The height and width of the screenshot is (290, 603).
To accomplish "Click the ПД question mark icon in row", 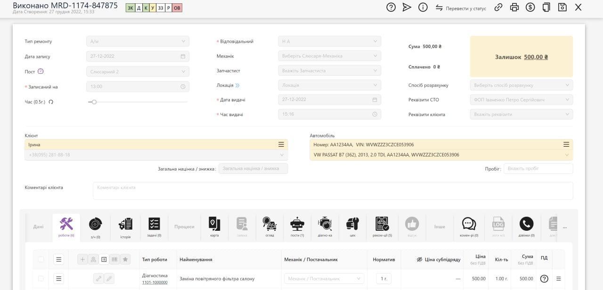I will (x=544, y=279).
